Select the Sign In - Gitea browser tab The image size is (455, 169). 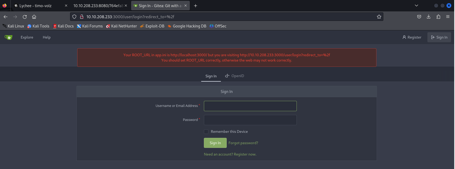(x=160, y=6)
